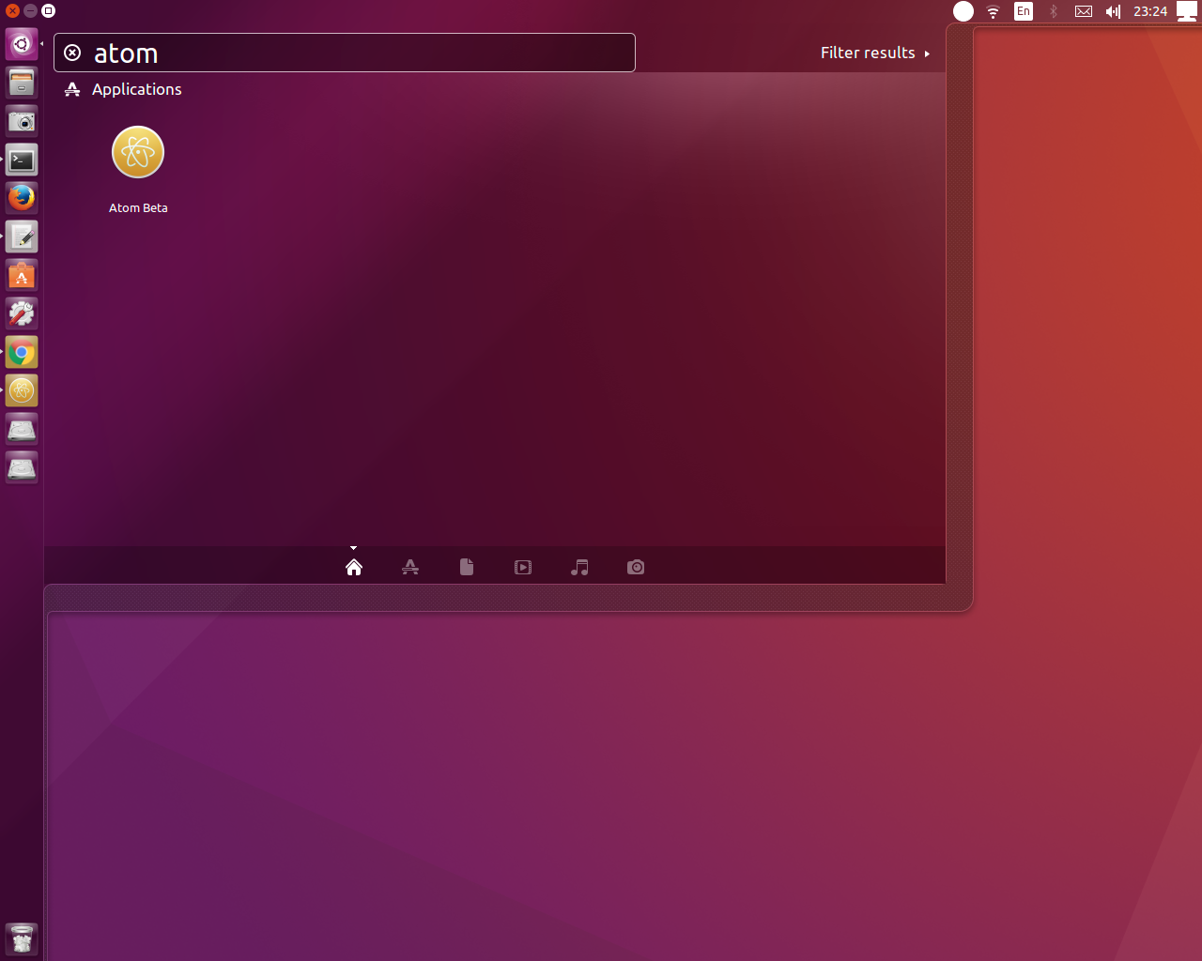
Task: Launch Firefox from the launcher
Action: pyautogui.click(x=22, y=198)
